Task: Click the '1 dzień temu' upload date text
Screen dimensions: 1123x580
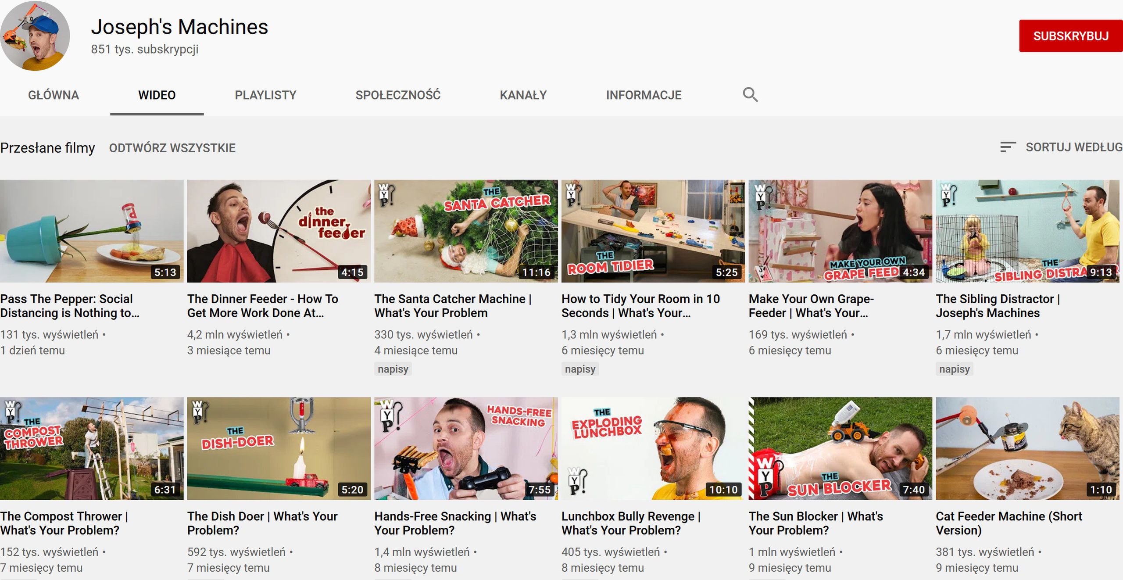Action: 32,351
